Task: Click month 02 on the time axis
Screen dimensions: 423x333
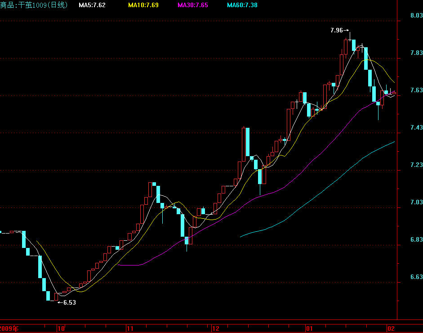Action: click(x=391, y=328)
